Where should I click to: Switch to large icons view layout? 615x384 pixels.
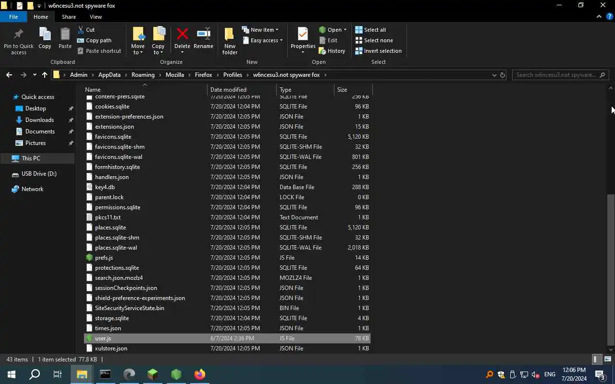click(x=608, y=359)
